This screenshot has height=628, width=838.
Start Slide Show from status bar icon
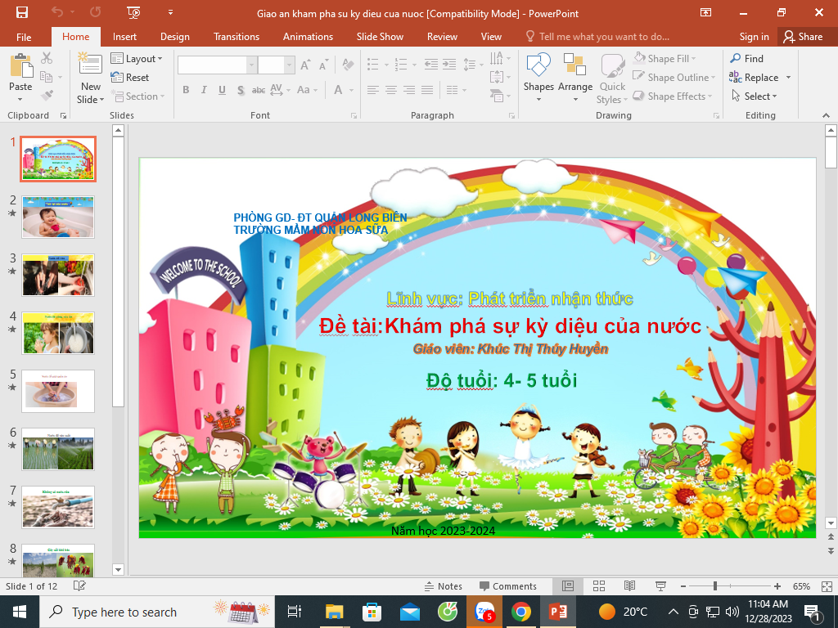tap(660, 586)
